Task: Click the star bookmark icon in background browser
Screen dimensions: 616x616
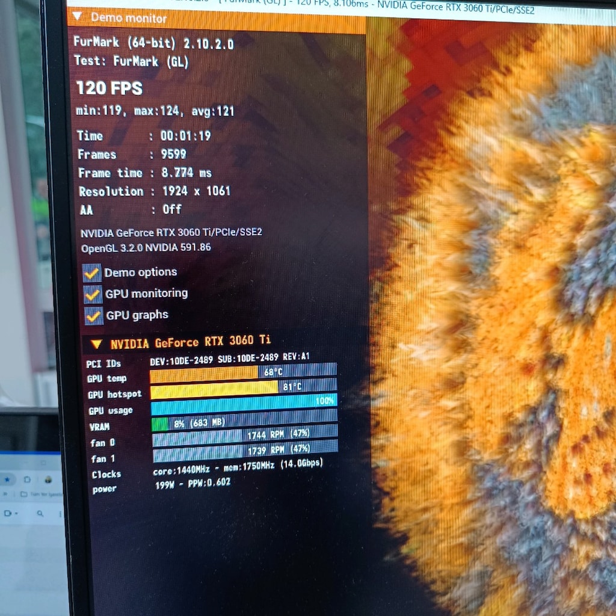Action: (x=7, y=479)
